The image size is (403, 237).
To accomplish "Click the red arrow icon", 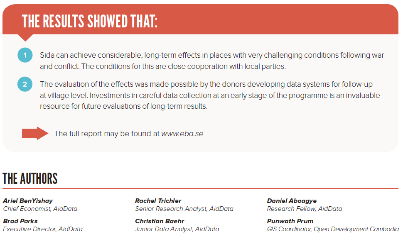I will pyautogui.click(x=35, y=133).
